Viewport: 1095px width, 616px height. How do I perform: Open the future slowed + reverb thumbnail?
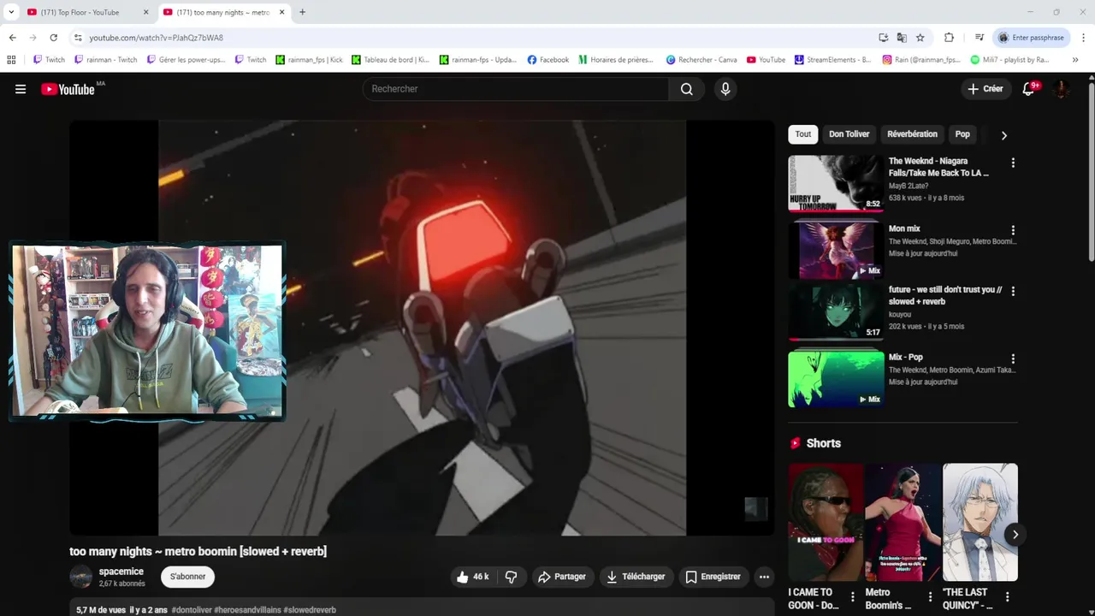point(836,311)
